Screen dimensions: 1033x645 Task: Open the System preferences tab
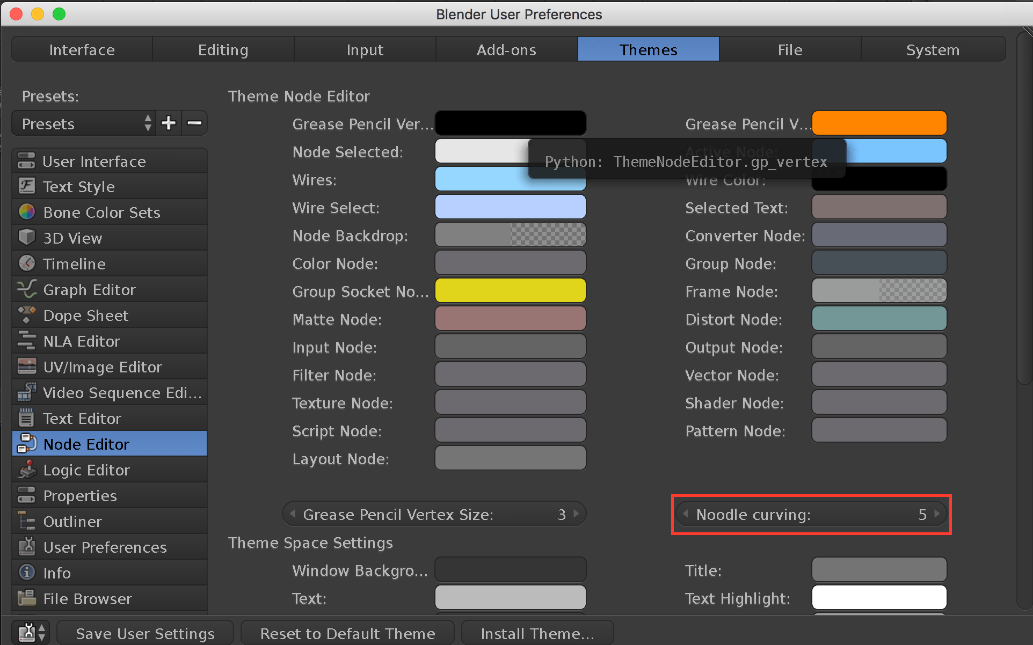(933, 49)
